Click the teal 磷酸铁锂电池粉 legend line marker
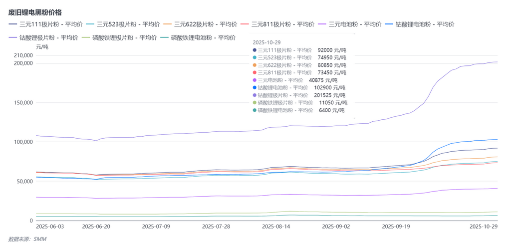The height and width of the screenshot is (249, 511). 164,37
